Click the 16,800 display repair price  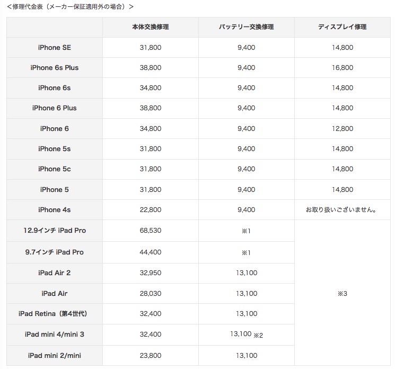[x=342, y=67]
